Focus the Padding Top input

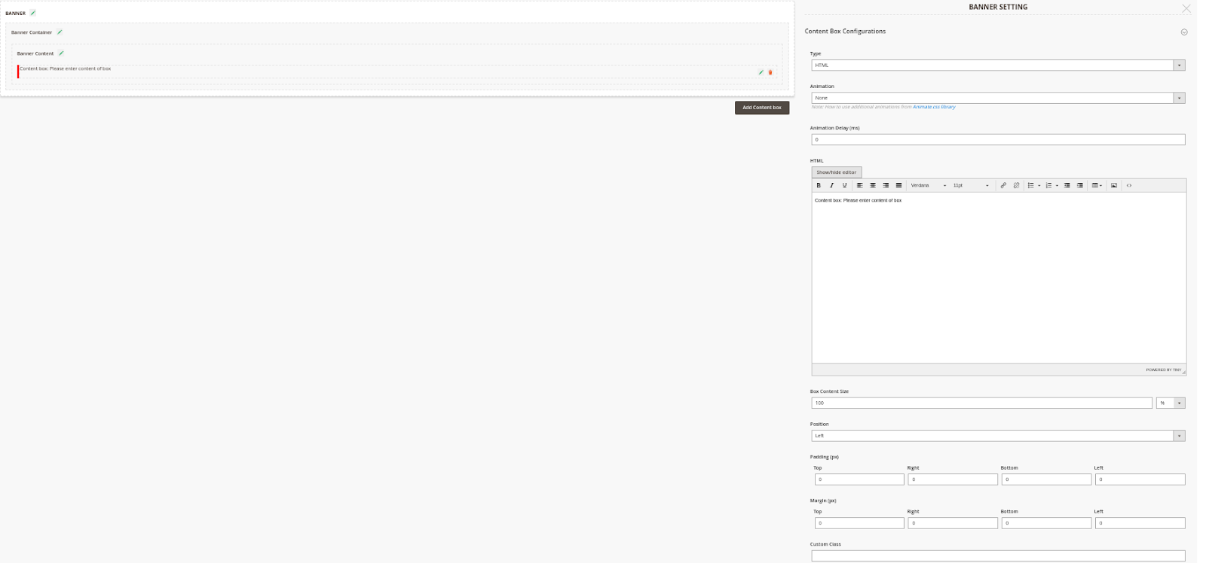(x=859, y=479)
